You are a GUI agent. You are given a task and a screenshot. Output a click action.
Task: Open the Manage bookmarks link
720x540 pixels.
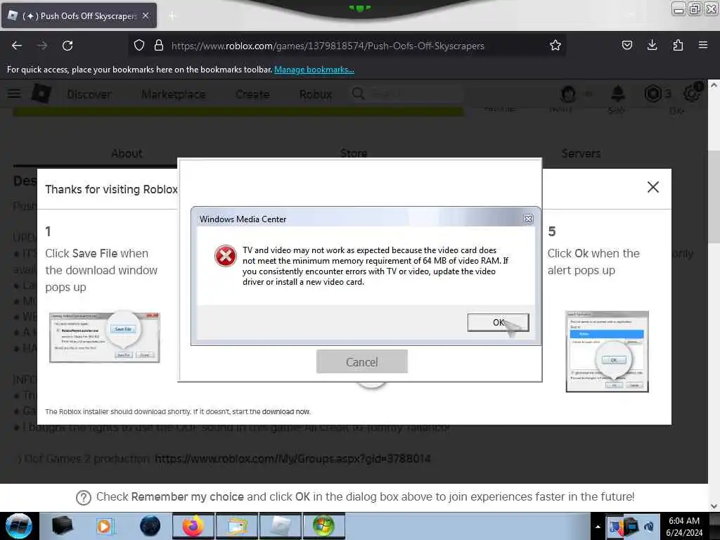click(314, 70)
